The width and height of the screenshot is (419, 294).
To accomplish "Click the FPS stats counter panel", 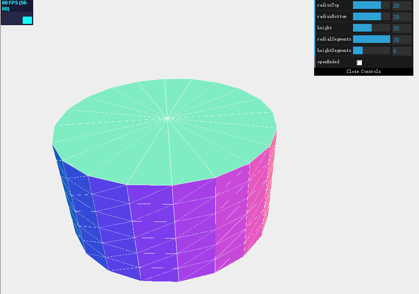I will click(17, 12).
